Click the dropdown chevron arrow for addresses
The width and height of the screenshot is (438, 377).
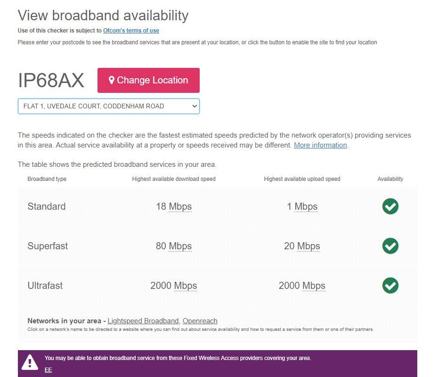pos(195,106)
